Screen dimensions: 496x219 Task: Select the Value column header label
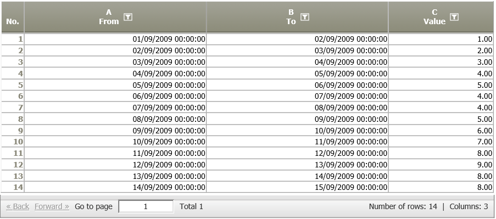[434, 21]
